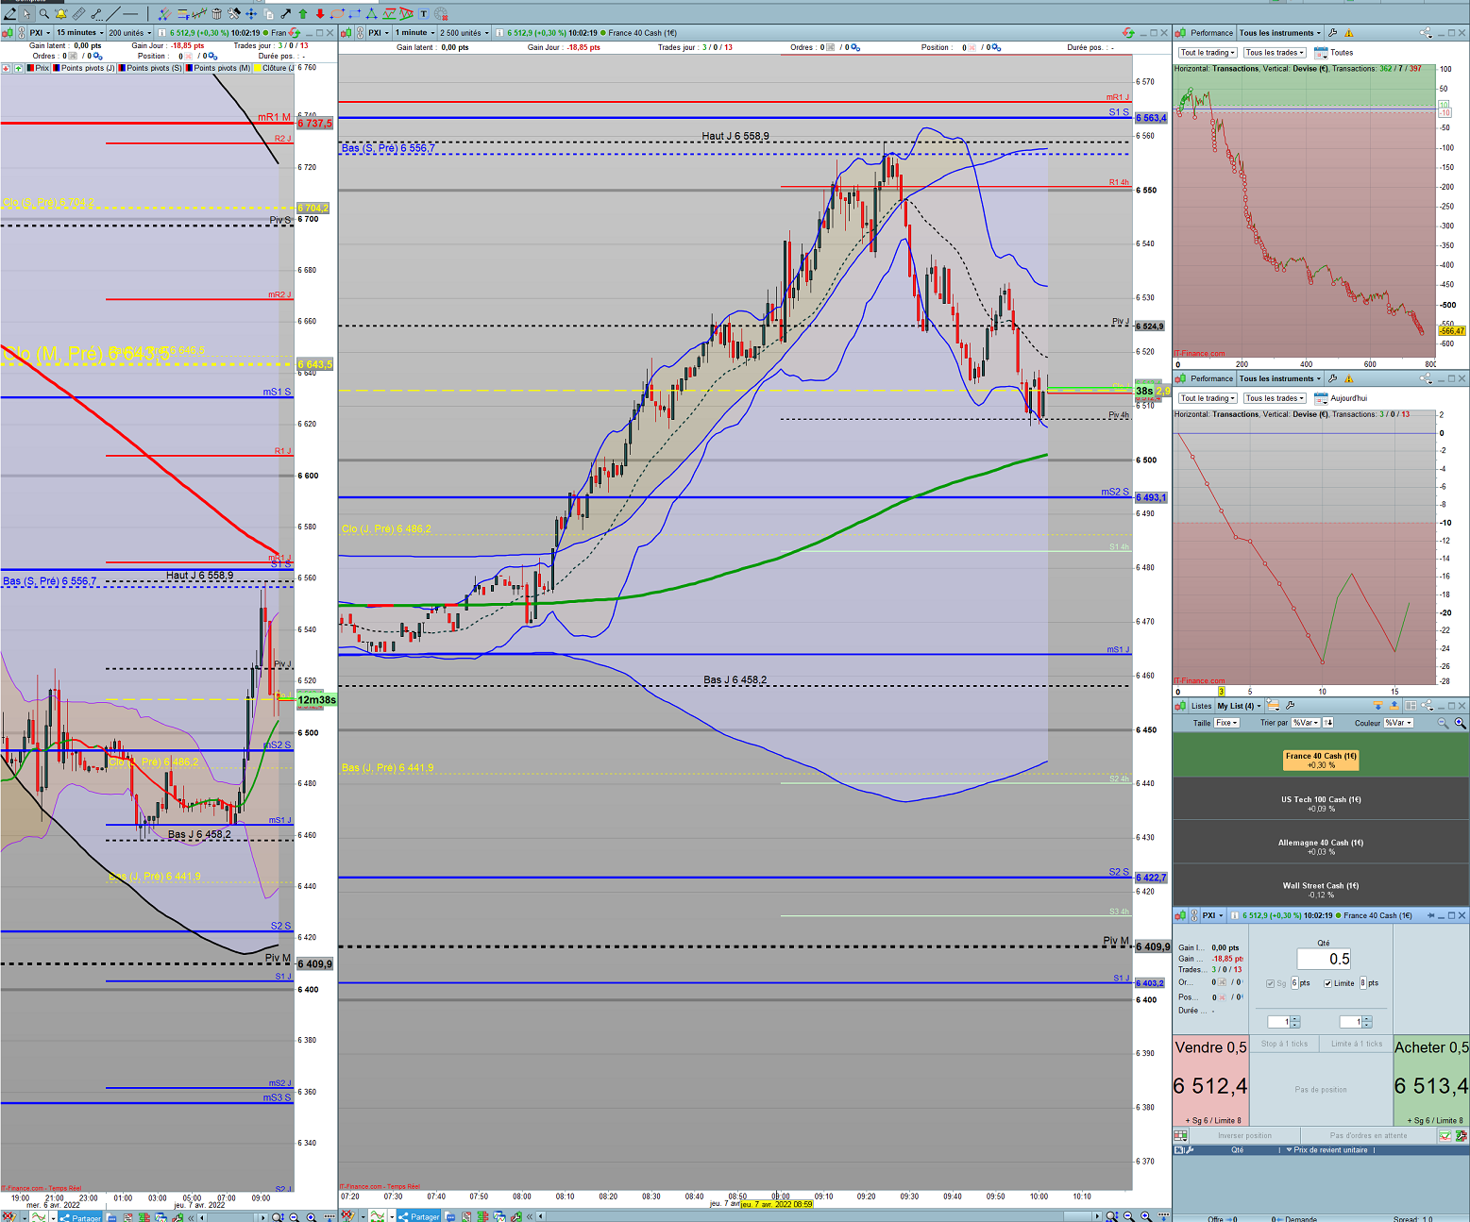Select the arrow cursor tool
The width and height of the screenshot is (1470, 1222).
[26, 14]
